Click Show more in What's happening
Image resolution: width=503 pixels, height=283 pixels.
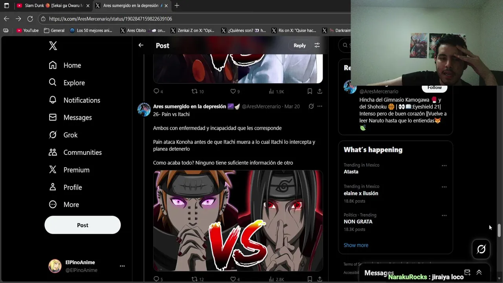click(356, 245)
